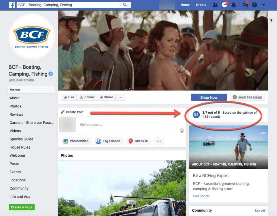277x216 pixels.
Task: Click the "3.7 out of 5" rating text
Action: click(211, 113)
